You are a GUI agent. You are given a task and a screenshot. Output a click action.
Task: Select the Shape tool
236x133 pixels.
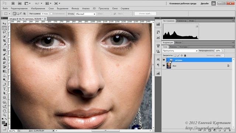coord(4,98)
